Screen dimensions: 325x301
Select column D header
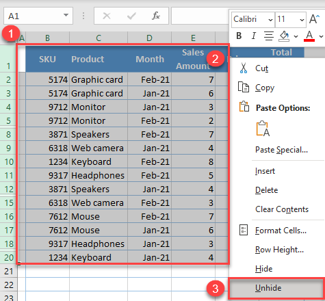(149, 38)
